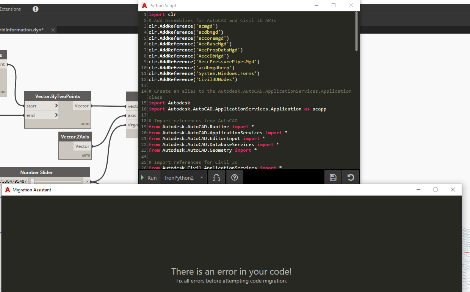The height and width of the screenshot is (292, 470).
Task: Click the line clr.AddReference('System.Windows.Forms')
Action: (x=204, y=73)
